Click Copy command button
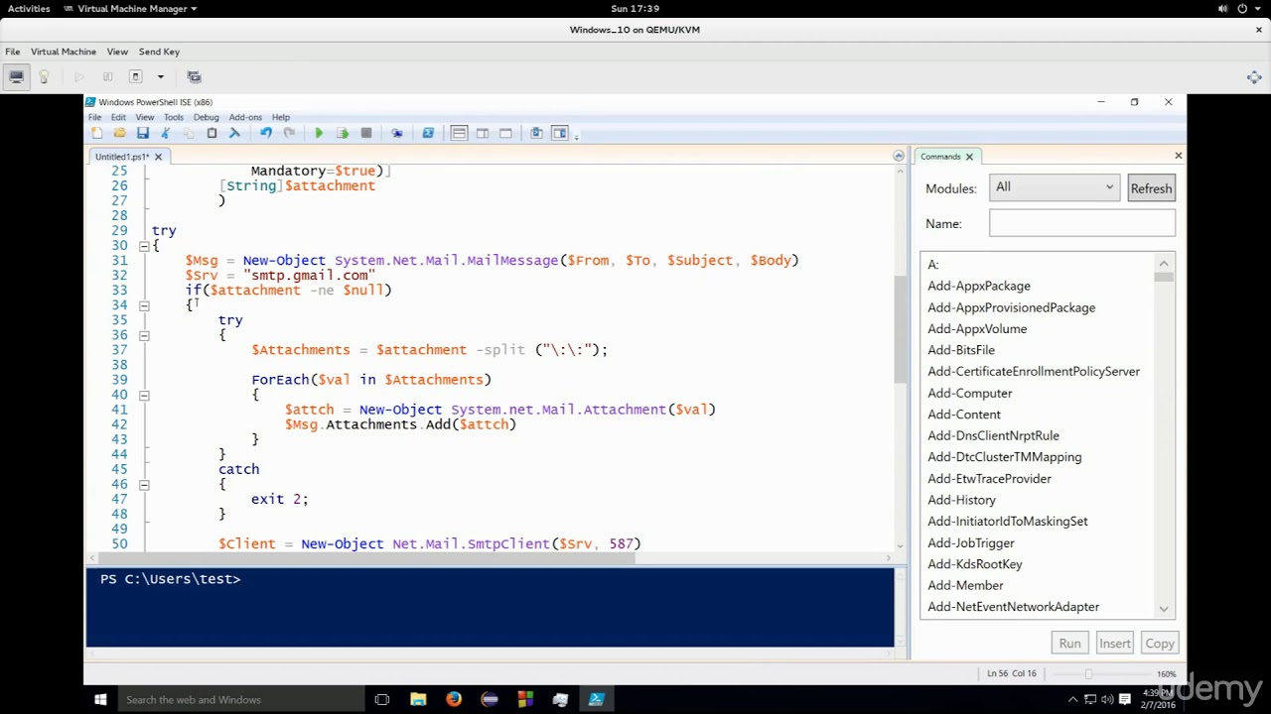1271x714 pixels. pyautogui.click(x=1159, y=644)
